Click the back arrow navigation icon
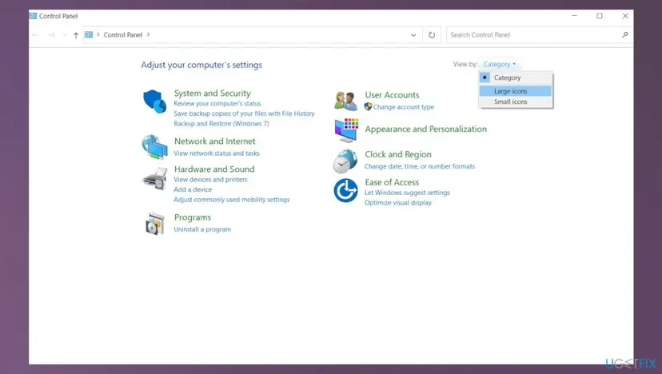662x374 pixels. click(x=36, y=35)
